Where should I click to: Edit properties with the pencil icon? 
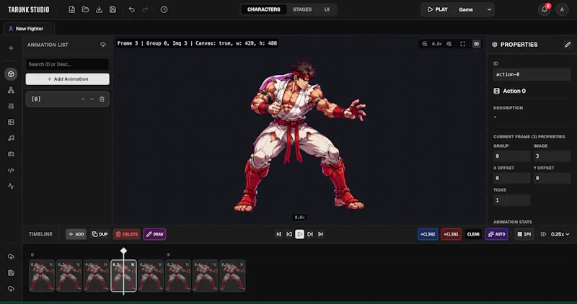[x=568, y=45]
